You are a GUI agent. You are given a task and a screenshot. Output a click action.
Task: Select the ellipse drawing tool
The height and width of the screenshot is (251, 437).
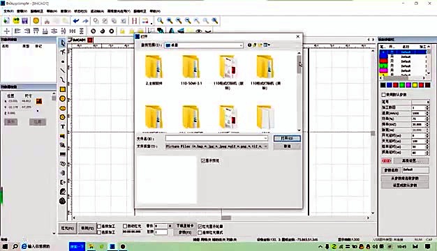[63, 108]
